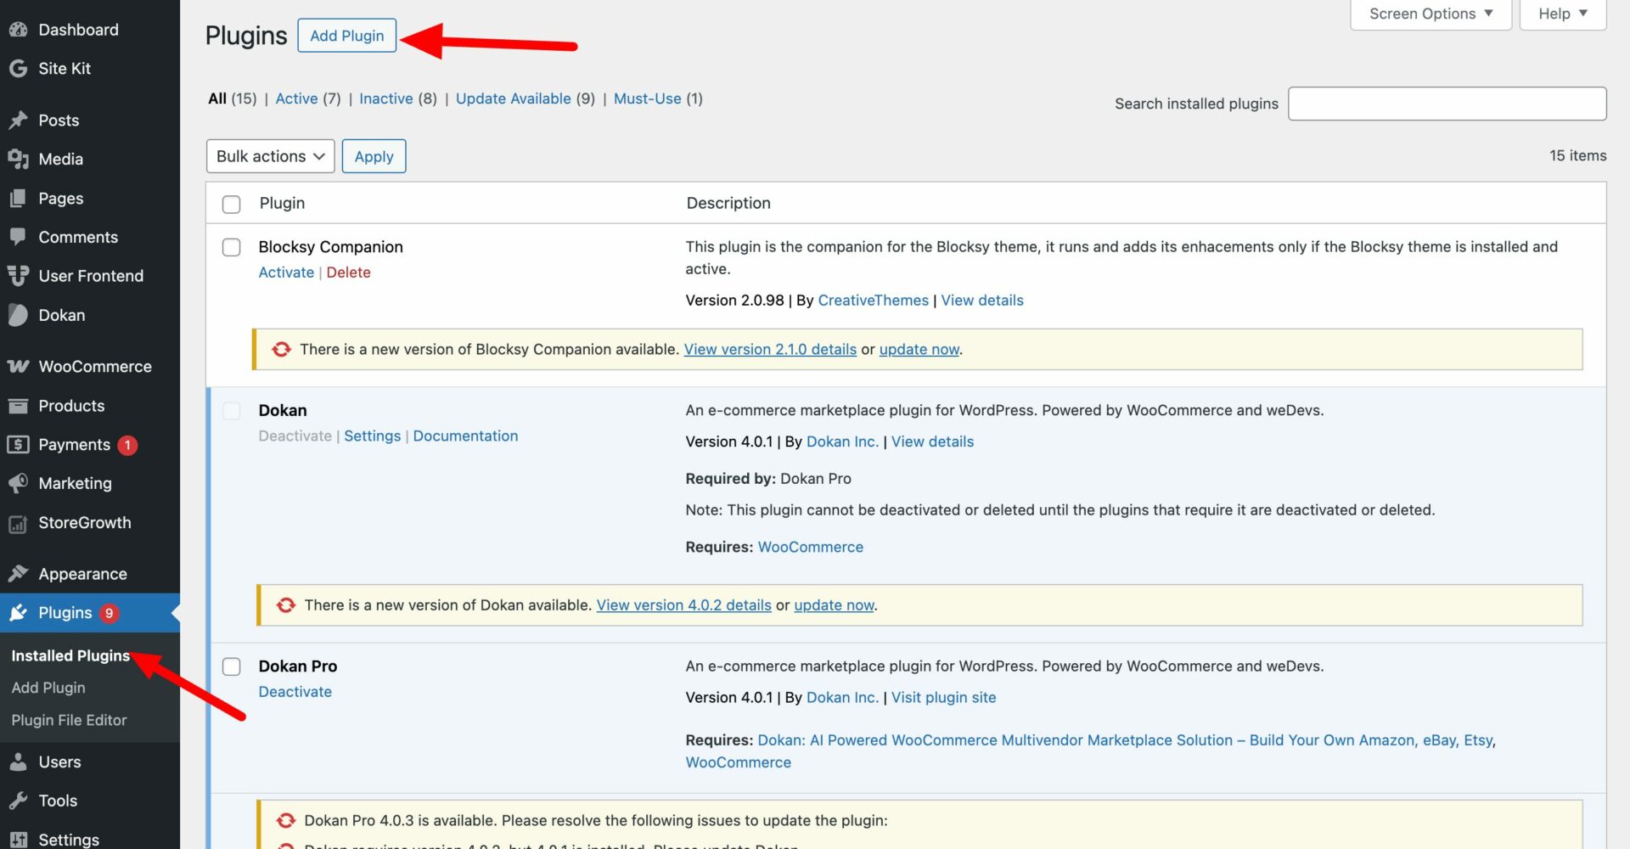The image size is (1630, 849).
Task: Expand the Help panel
Action: pos(1562,14)
